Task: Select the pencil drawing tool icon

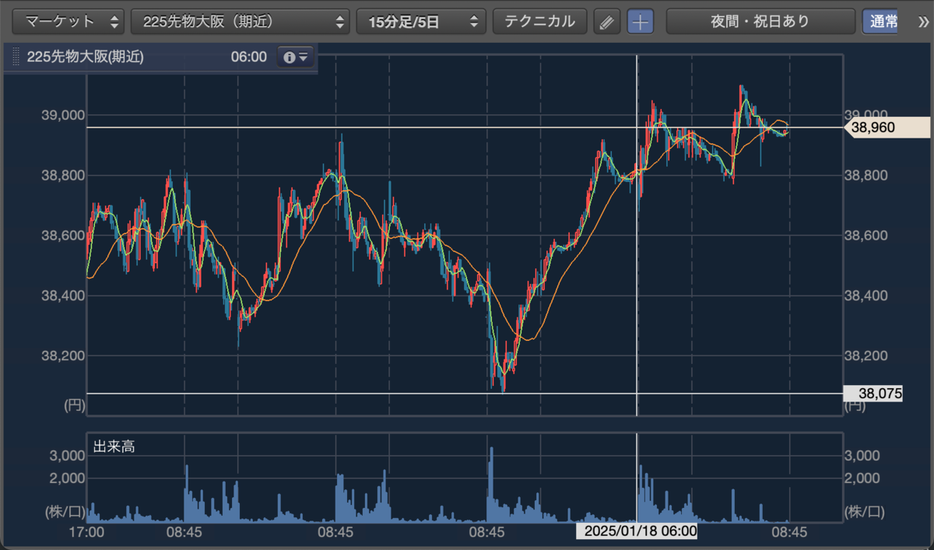Action: (606, 22)
